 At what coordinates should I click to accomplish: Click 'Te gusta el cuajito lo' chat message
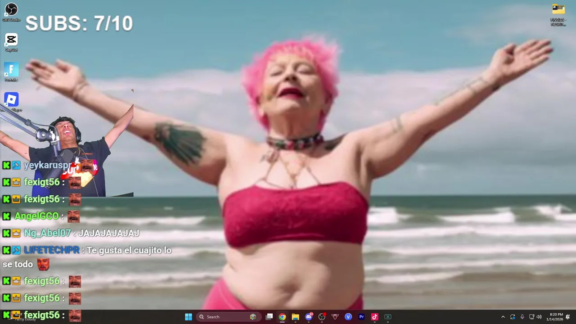pos(129,250)
